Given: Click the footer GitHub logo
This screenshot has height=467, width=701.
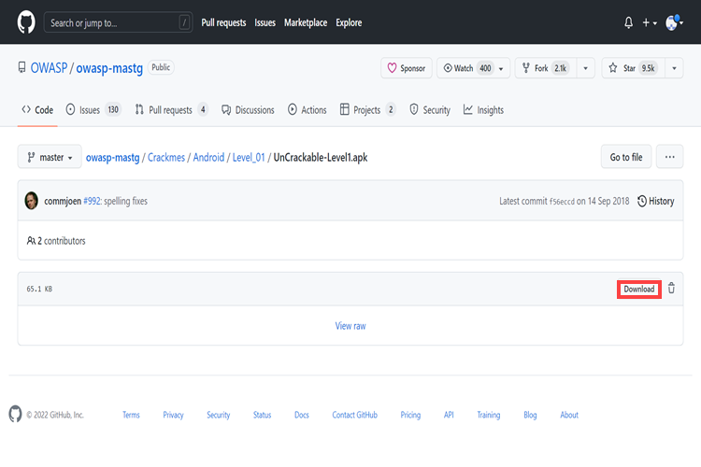Looking at the screenshot, I should coord(15,415).
